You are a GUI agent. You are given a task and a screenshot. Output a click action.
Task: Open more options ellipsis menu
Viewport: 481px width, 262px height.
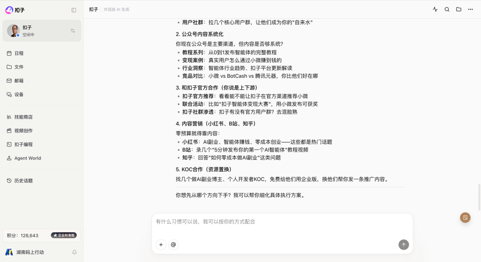coord(470,9)
